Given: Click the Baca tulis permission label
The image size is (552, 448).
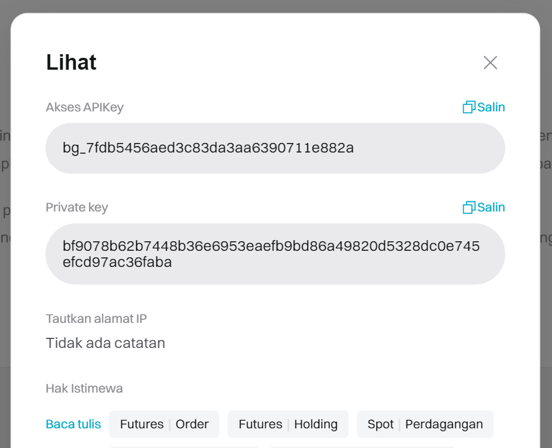Looking at the screenshot, I should [x=73, y=424].
